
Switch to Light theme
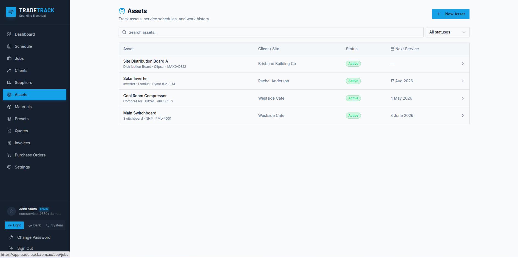pyautogui.click(x=15, y=225)
